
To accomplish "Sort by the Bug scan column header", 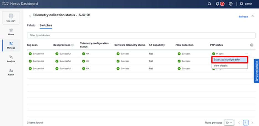I will pyautogui.click(x=32, y=45).
